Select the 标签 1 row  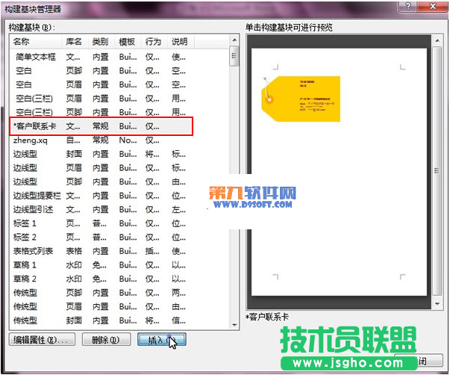coord(101,223)
